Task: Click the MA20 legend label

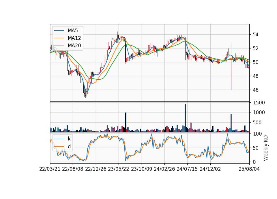Action: click(74, 46)
